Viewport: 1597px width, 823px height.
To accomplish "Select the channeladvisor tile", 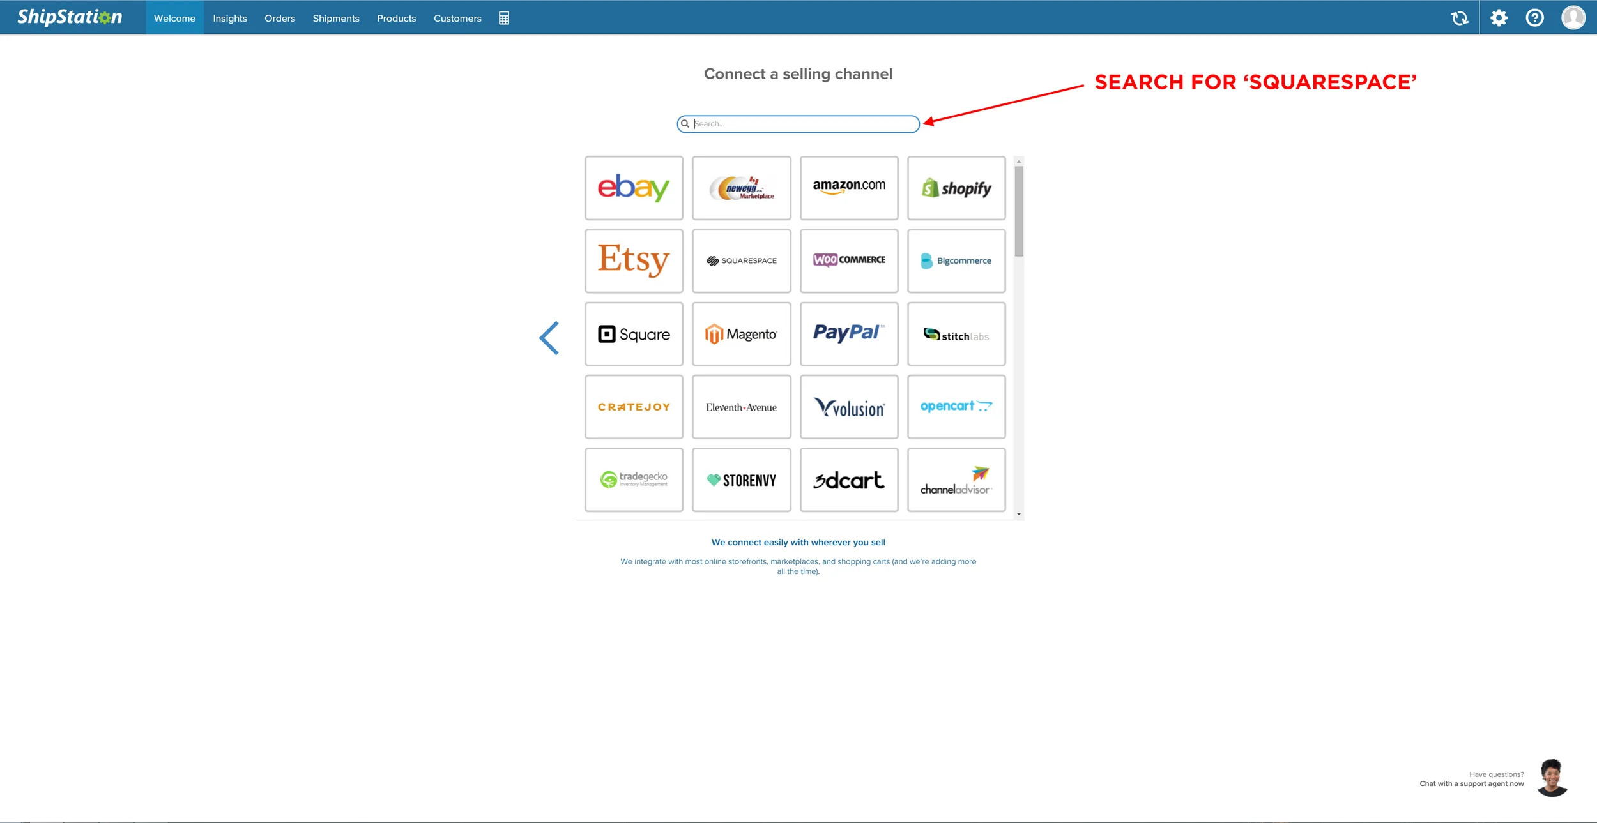I will [x=956, y=479].
